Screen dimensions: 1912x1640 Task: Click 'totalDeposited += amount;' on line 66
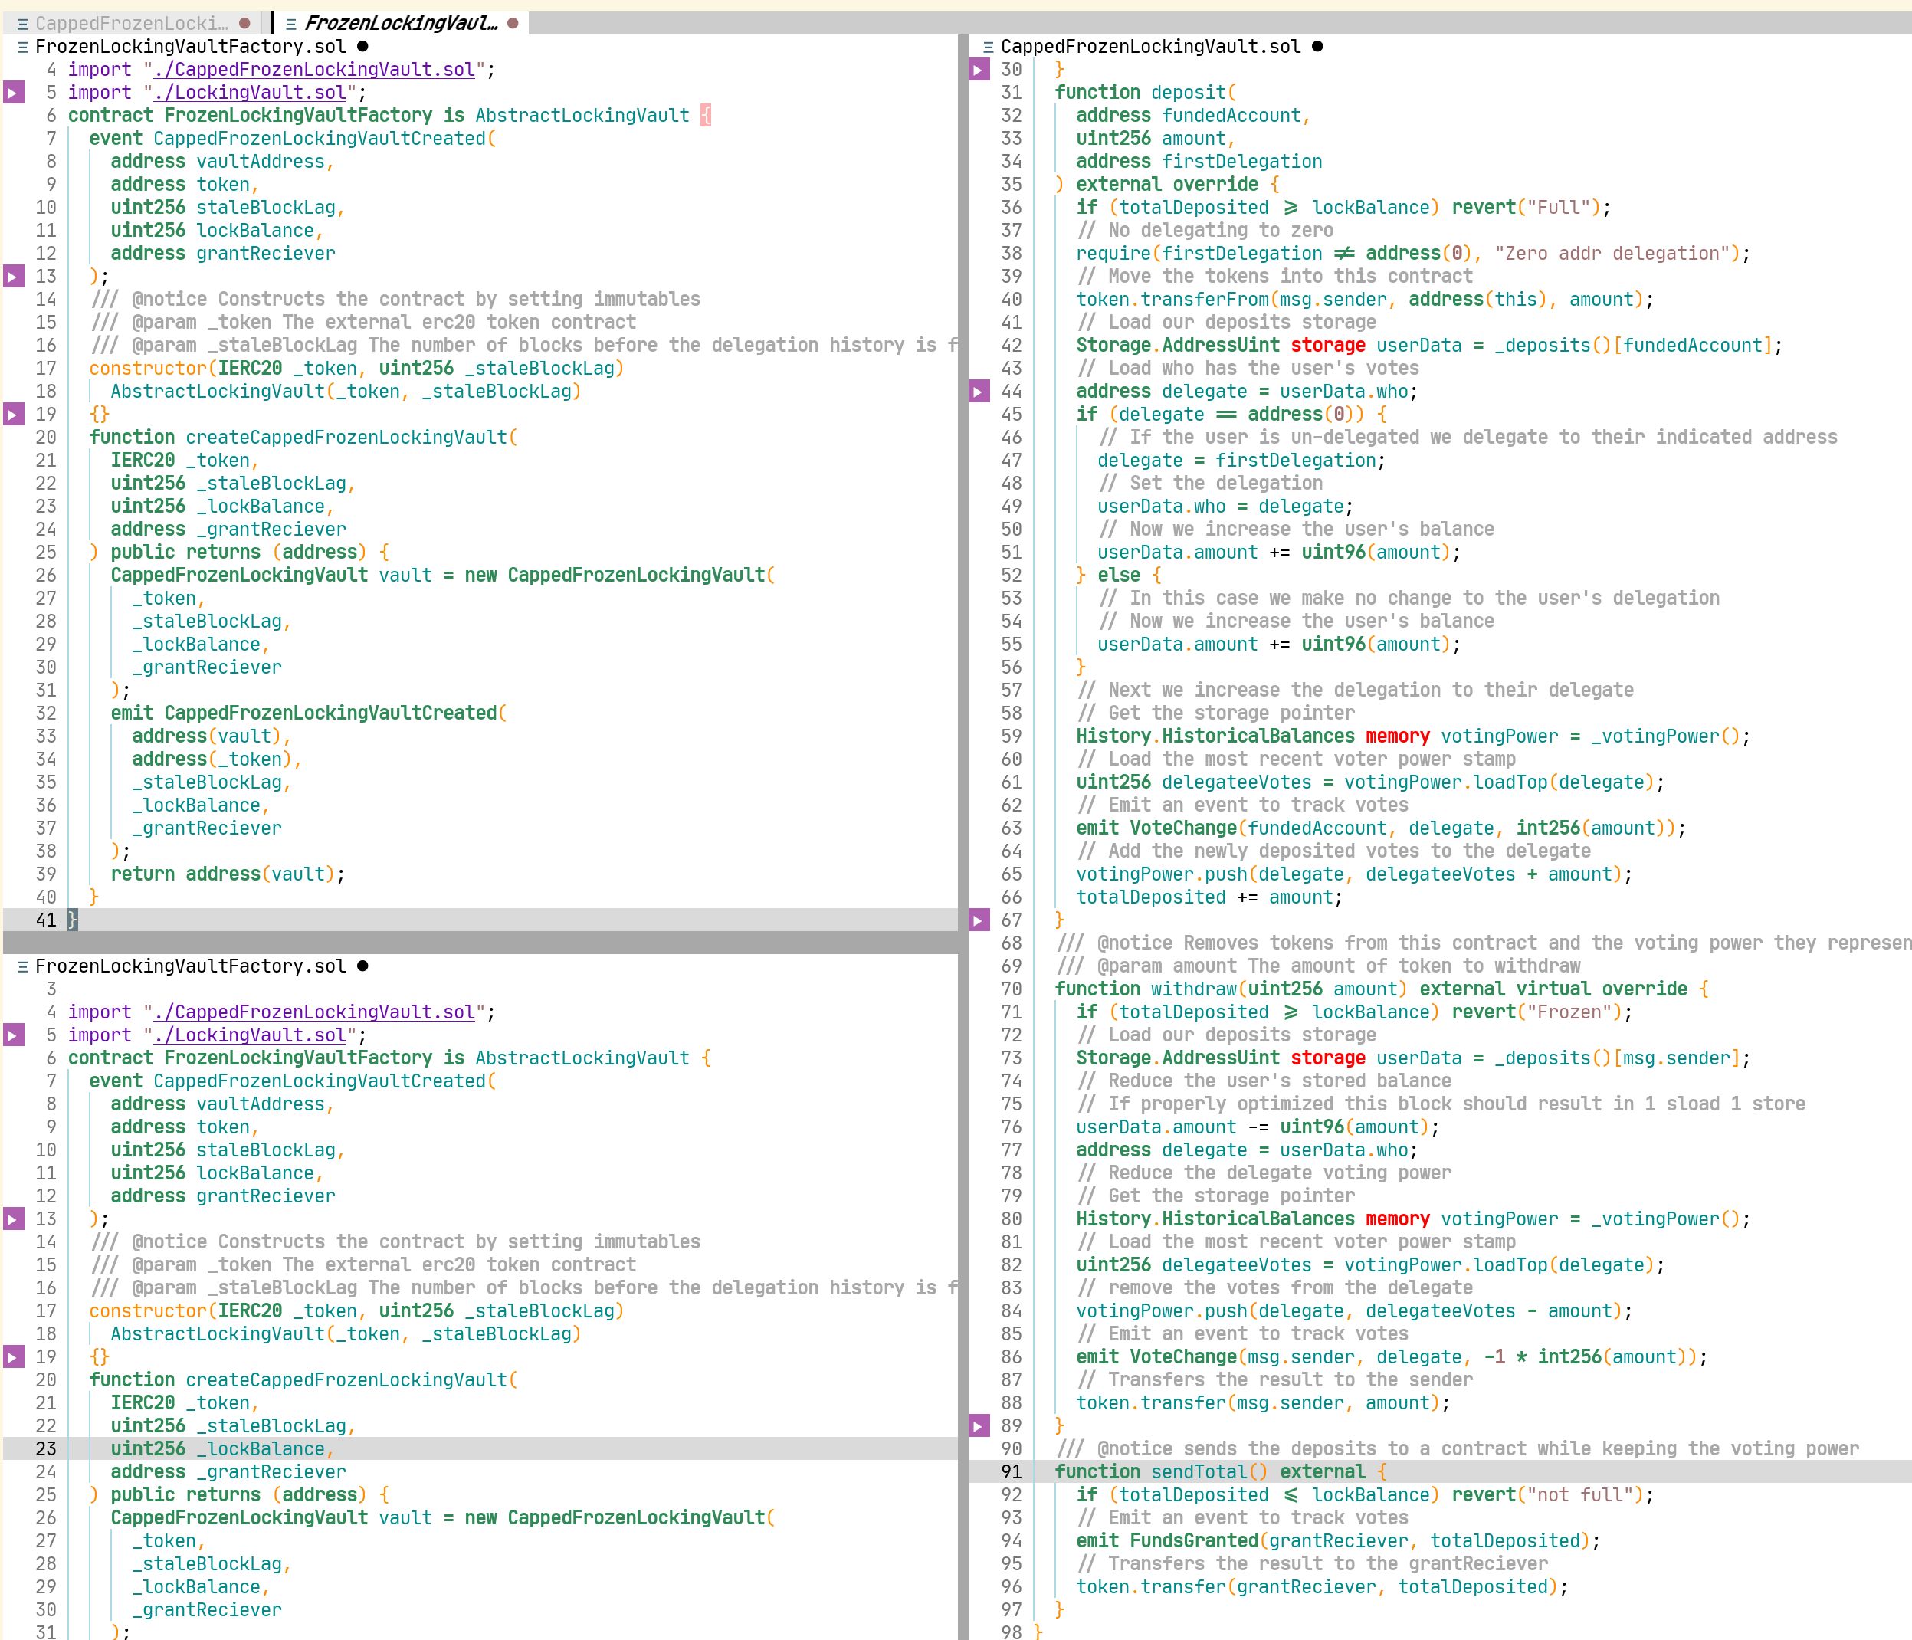[1209, 897]
